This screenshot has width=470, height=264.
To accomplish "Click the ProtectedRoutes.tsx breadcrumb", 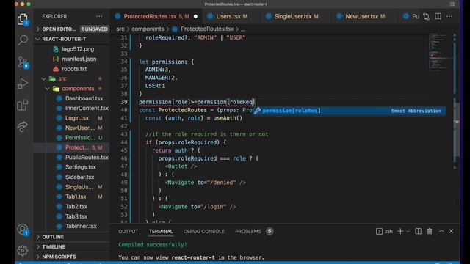I will [207, 29].
